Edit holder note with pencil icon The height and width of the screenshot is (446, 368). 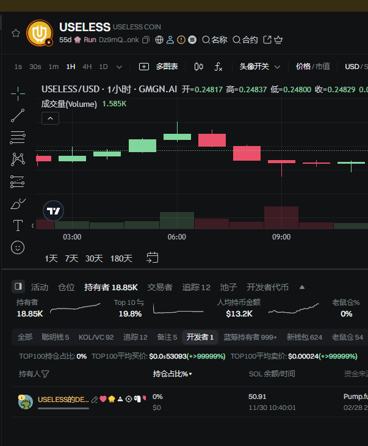95,400
